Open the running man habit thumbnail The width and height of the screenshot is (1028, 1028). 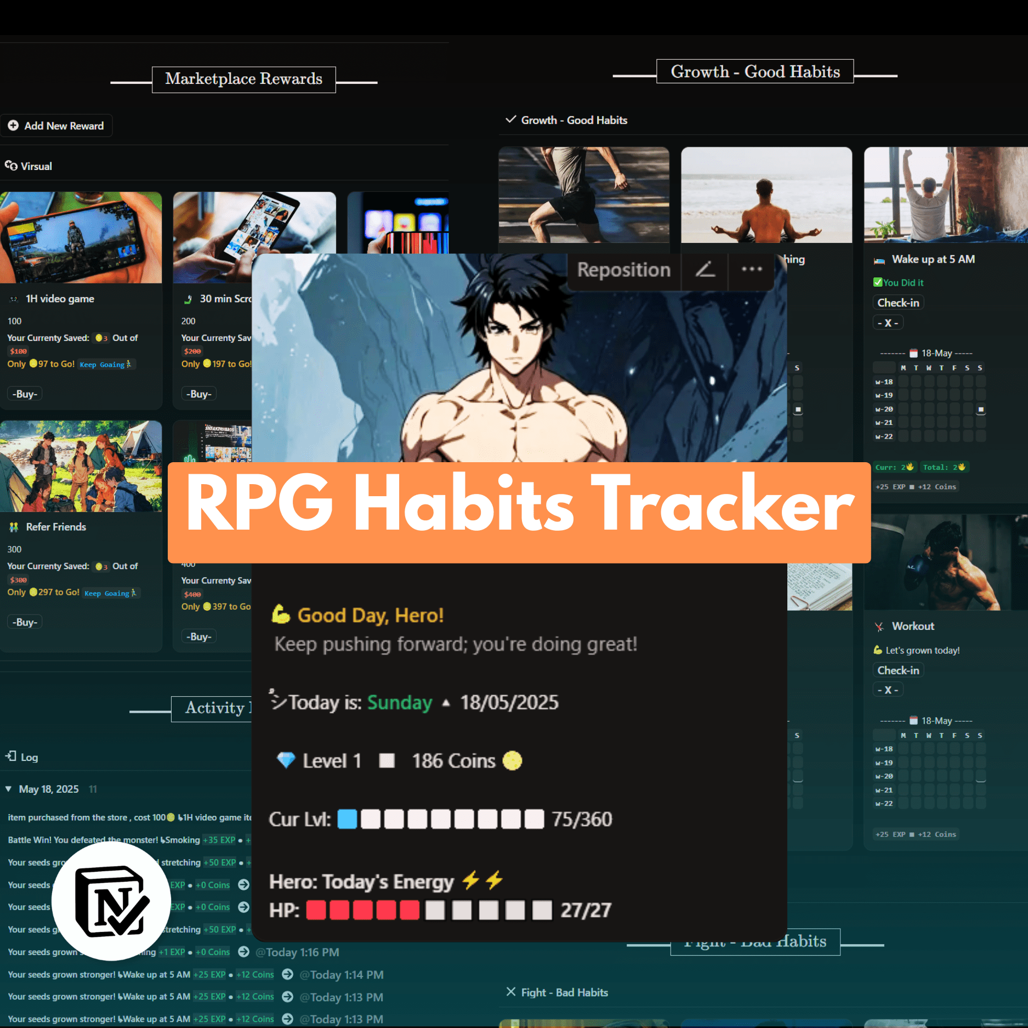(584, 195)
